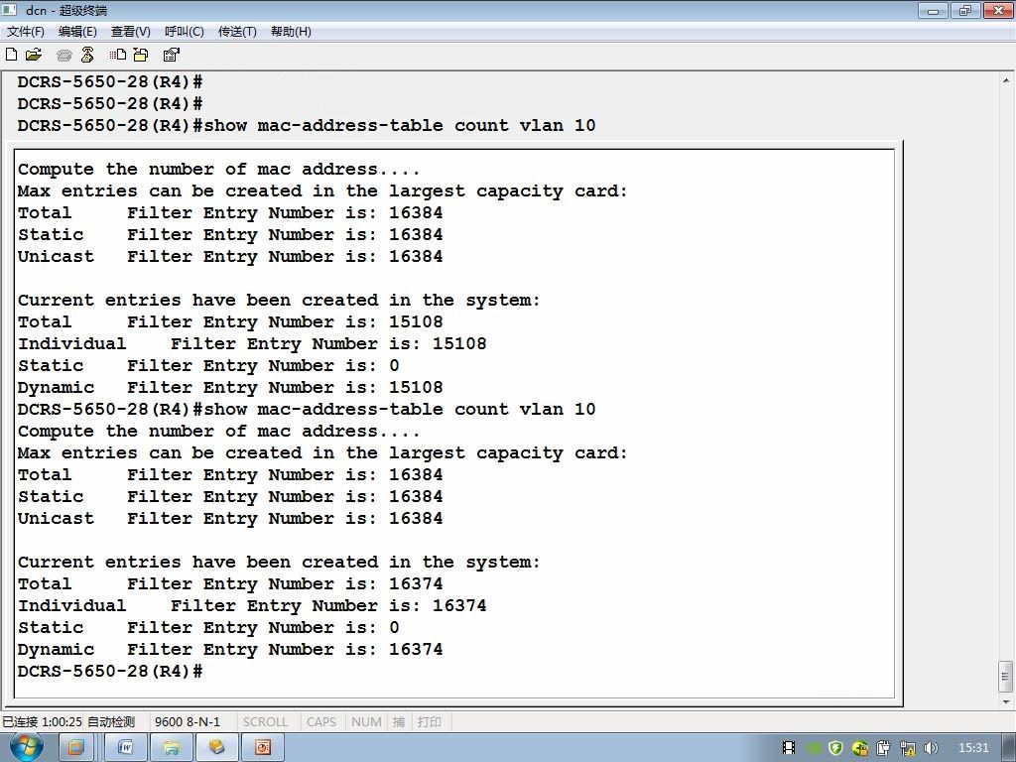Open the 传送(T) menu

(237, 32)
